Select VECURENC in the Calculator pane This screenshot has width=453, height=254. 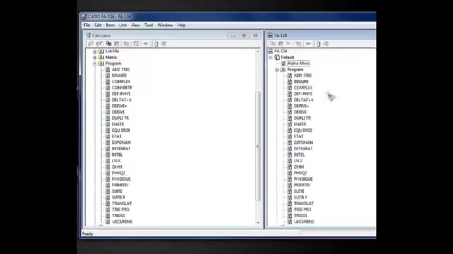(x=122, y=222)
